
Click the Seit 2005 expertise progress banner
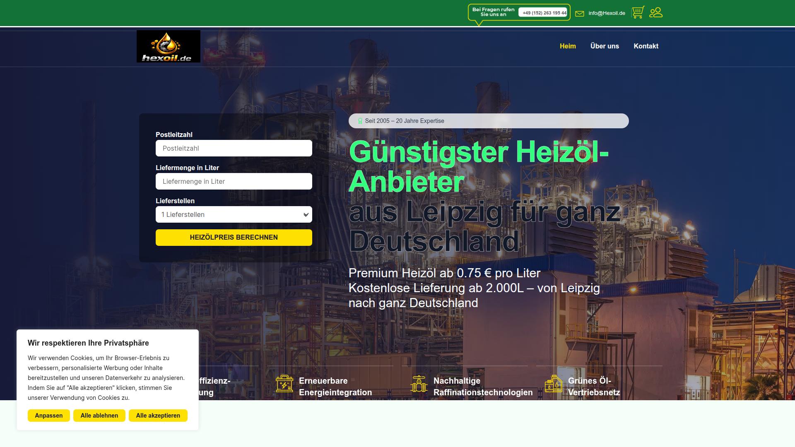click(489, 121)
